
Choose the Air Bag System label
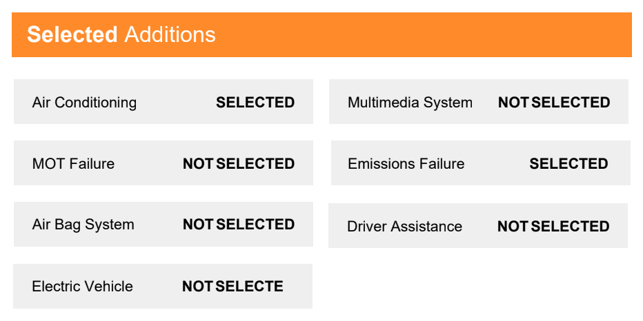pos(83,225)
